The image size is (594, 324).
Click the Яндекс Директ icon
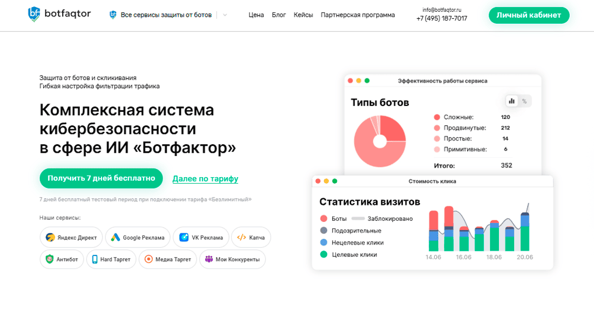point(50,238)
